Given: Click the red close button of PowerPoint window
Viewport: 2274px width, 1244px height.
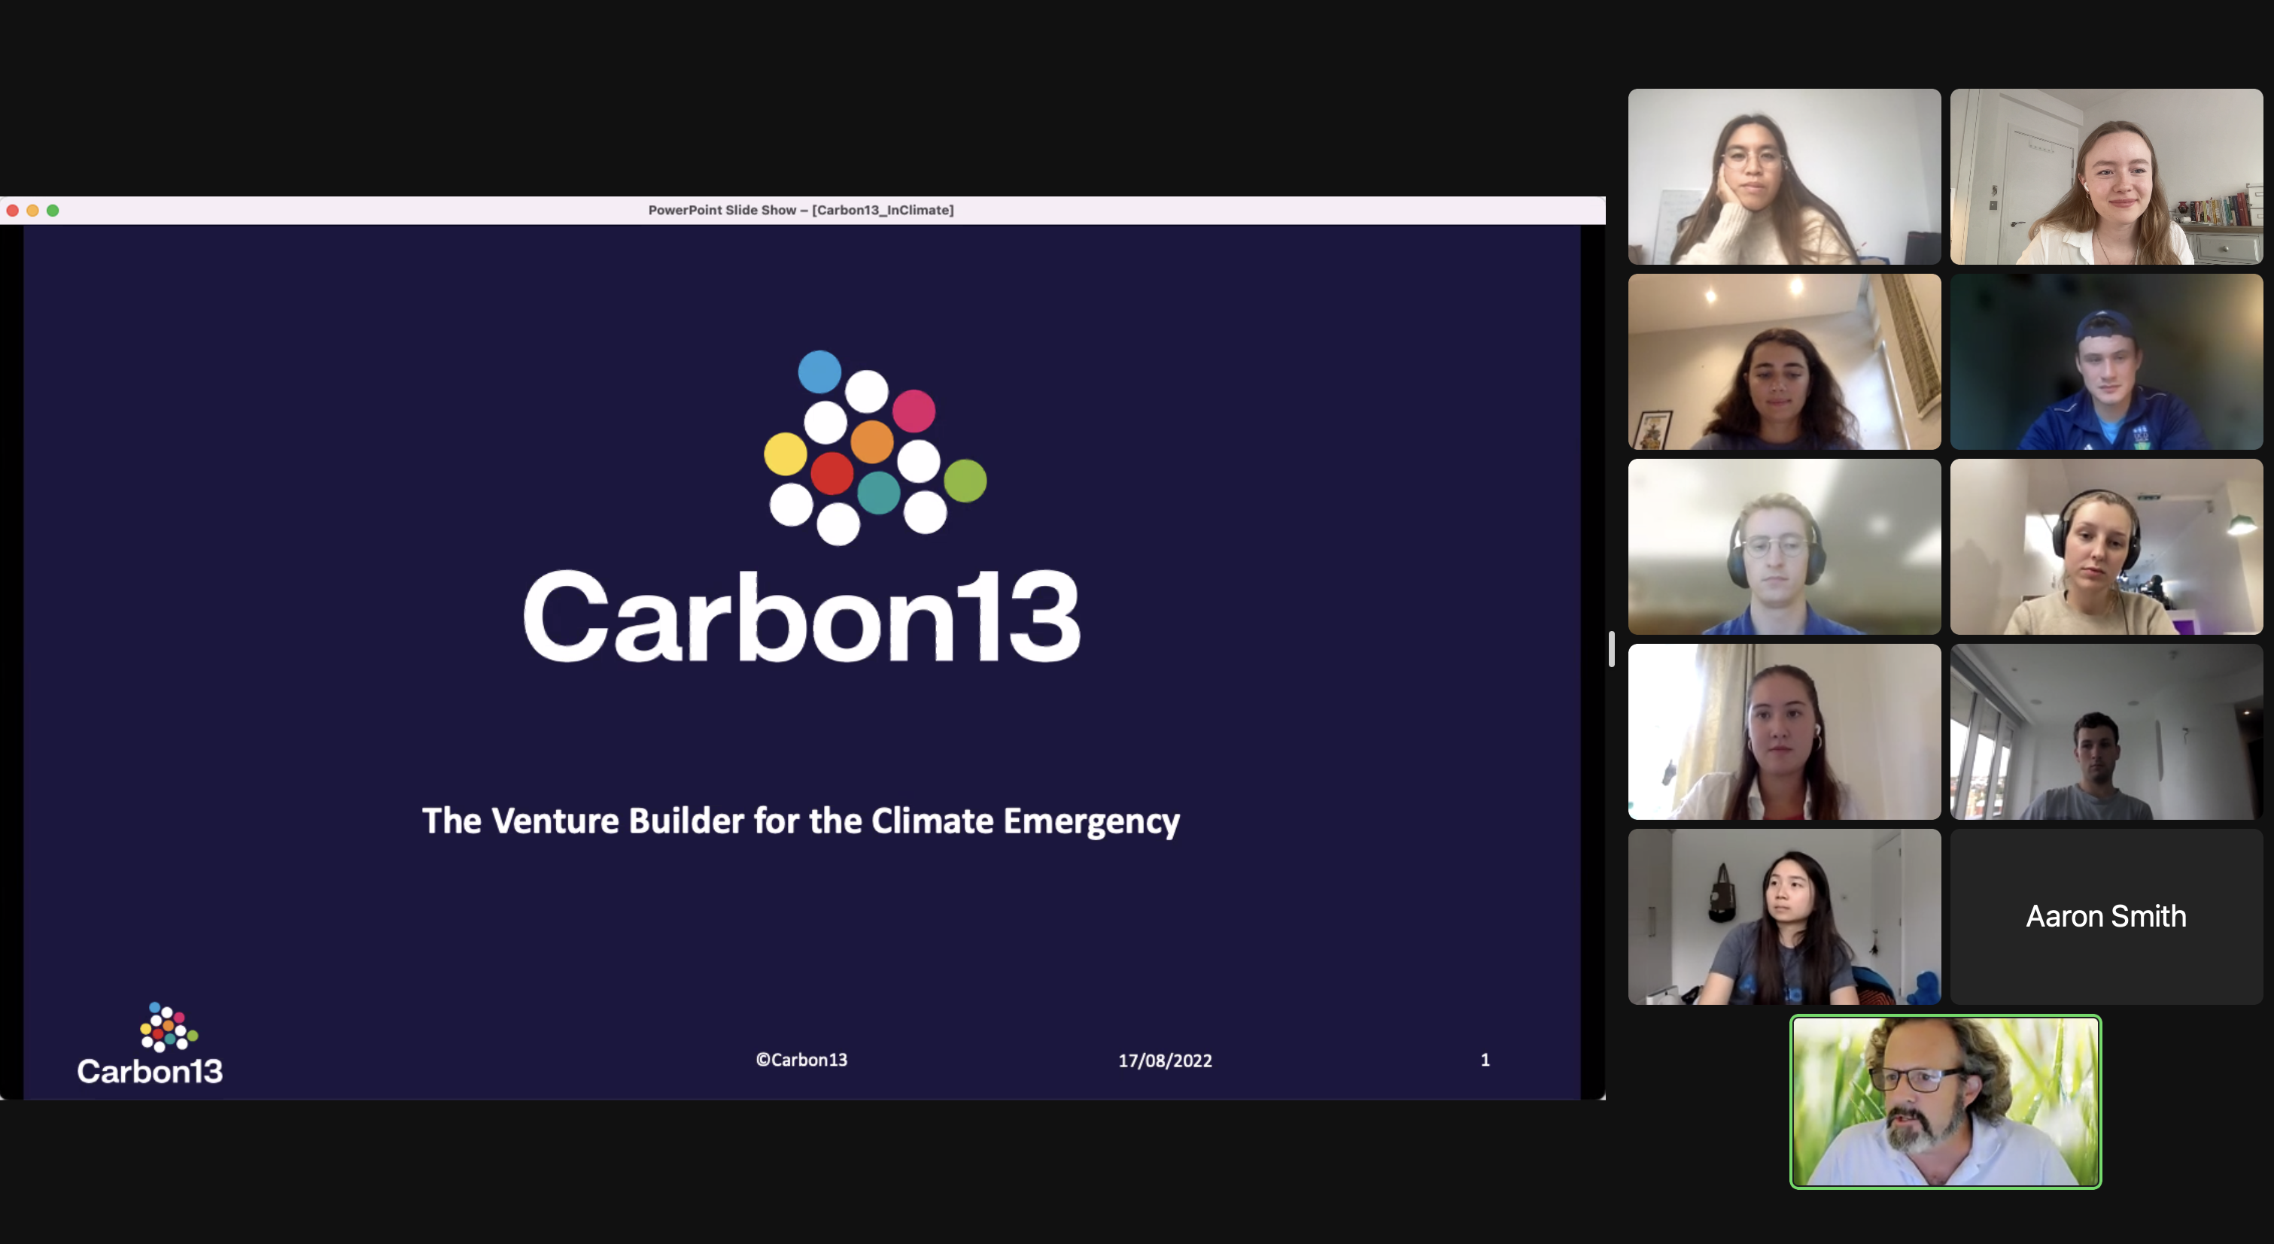Looking at the screenshot, I should pos(12,210).
